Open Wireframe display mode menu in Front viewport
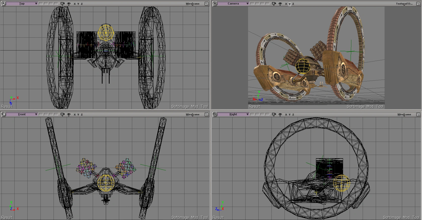 (193, 115)
